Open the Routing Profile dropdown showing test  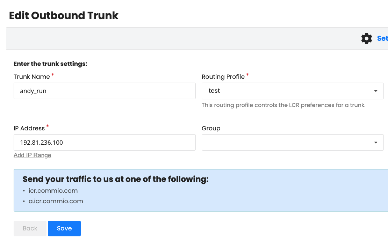[287, 91]
